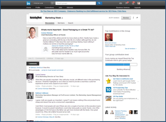The image size is (166, 122).
Task: Switch to the Discussions tab
Action: pyautogui.click(x=50, y=23)
